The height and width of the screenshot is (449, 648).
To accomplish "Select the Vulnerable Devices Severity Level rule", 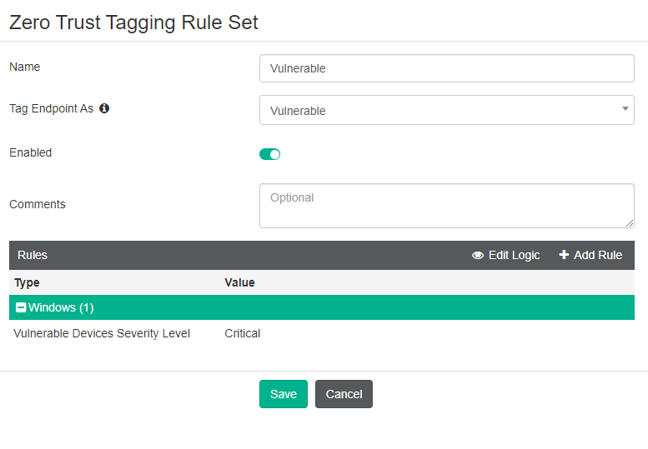I will click(102, 333).
